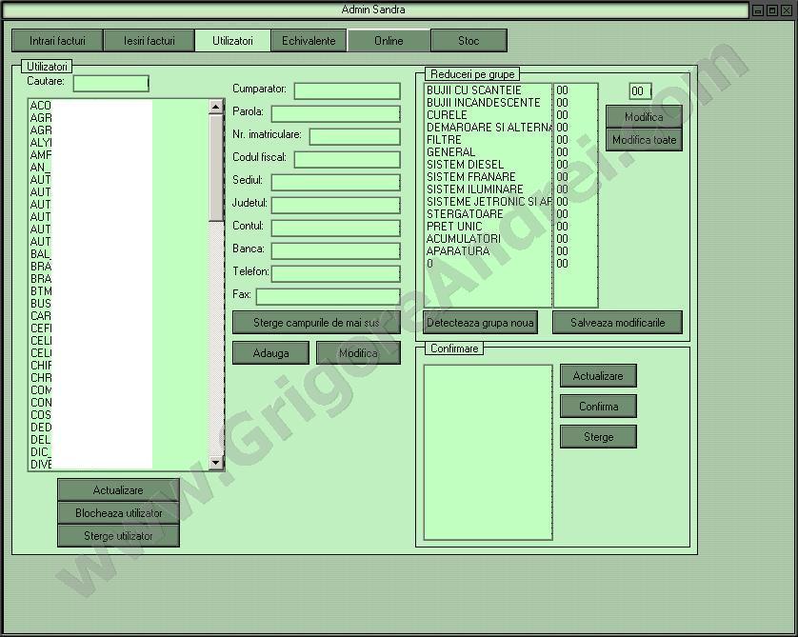The height and width of the screenshot is (637, 798).
Task: Click the Sterge utilizator button
Action: click(118, 536)
